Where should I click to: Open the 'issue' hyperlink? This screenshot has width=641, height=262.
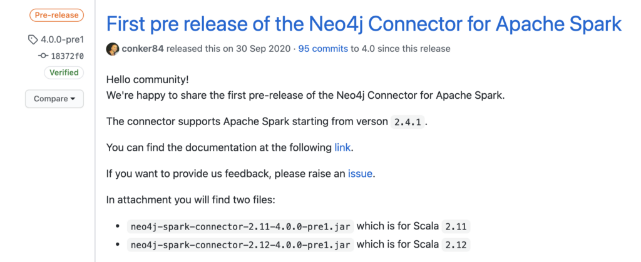(360, 173)
